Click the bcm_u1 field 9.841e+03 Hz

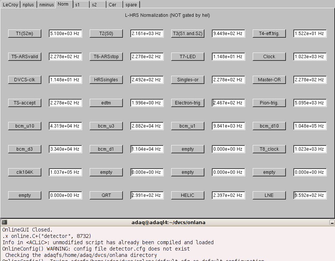(229, 126)
